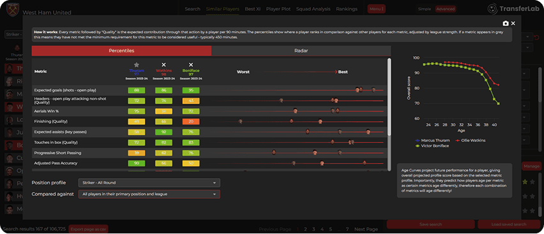Click Thuram's face marker on Adjusted Pass Accuracy
This screenshot has height=234, width=544.
365,163
